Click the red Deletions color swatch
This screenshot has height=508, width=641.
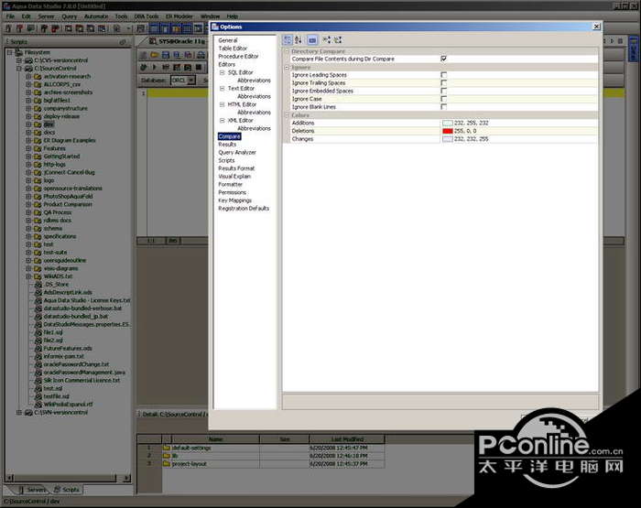pos(448,131)
